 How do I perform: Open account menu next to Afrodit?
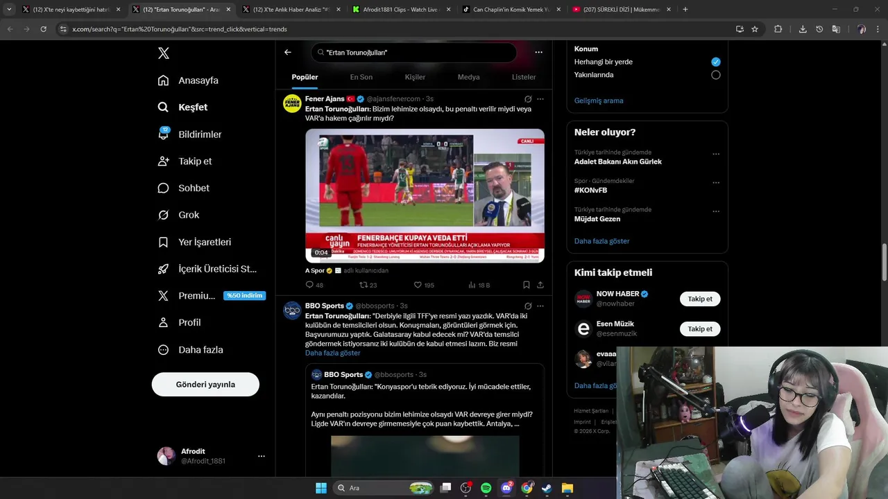point(262,456)
